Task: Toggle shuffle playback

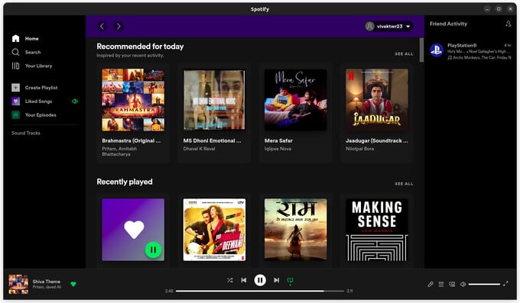Action: click(x=230, y=280)
